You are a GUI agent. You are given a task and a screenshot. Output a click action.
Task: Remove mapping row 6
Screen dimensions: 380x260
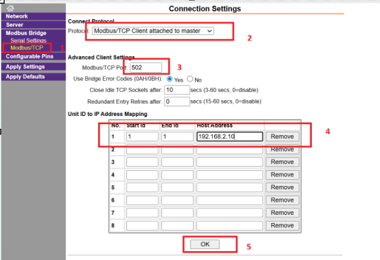(x=282, y=200)
